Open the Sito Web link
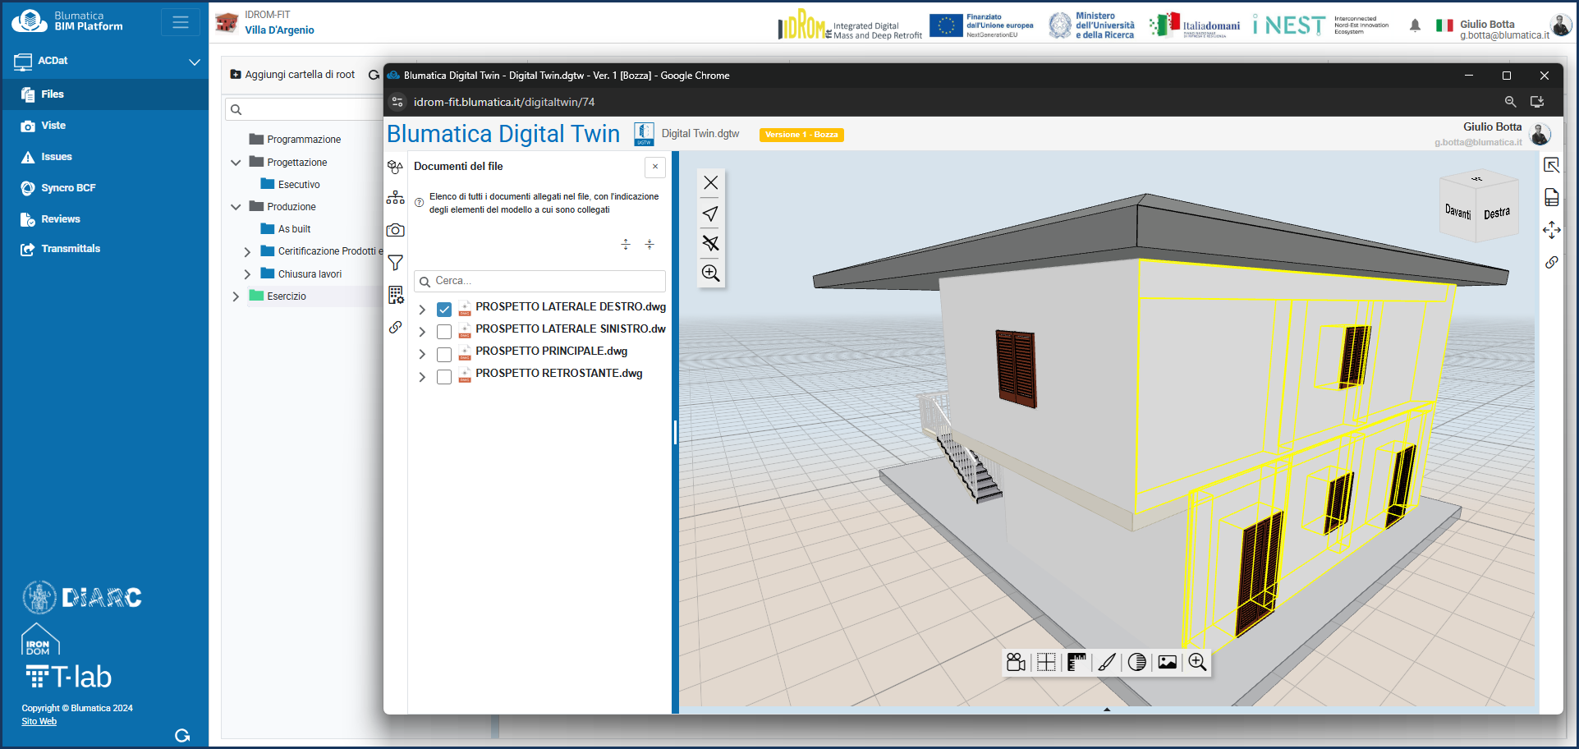The height and width of the screenshot is (749, 1579). click(39, 721)
